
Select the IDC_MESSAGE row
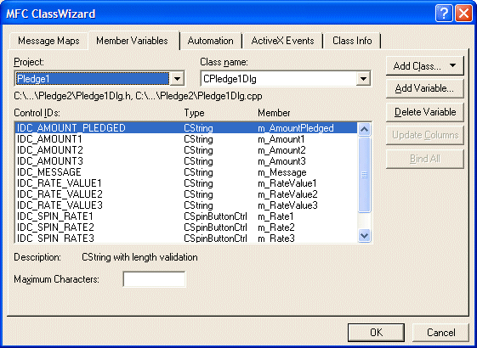(x=186, y=172)
